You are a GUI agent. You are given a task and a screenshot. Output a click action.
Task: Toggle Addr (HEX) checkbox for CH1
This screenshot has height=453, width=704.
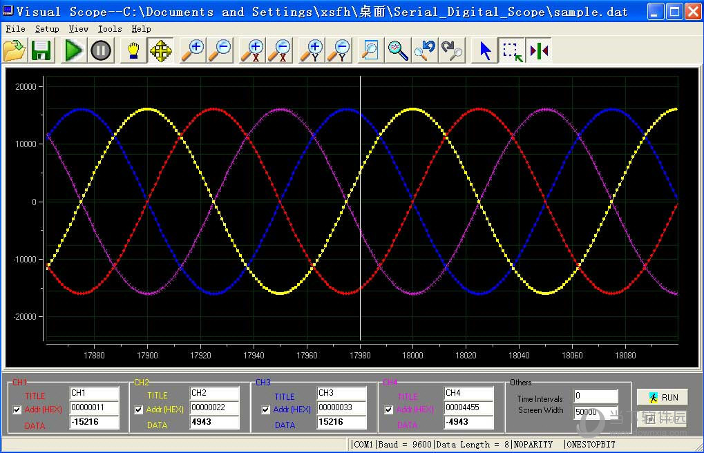[16, 409]
